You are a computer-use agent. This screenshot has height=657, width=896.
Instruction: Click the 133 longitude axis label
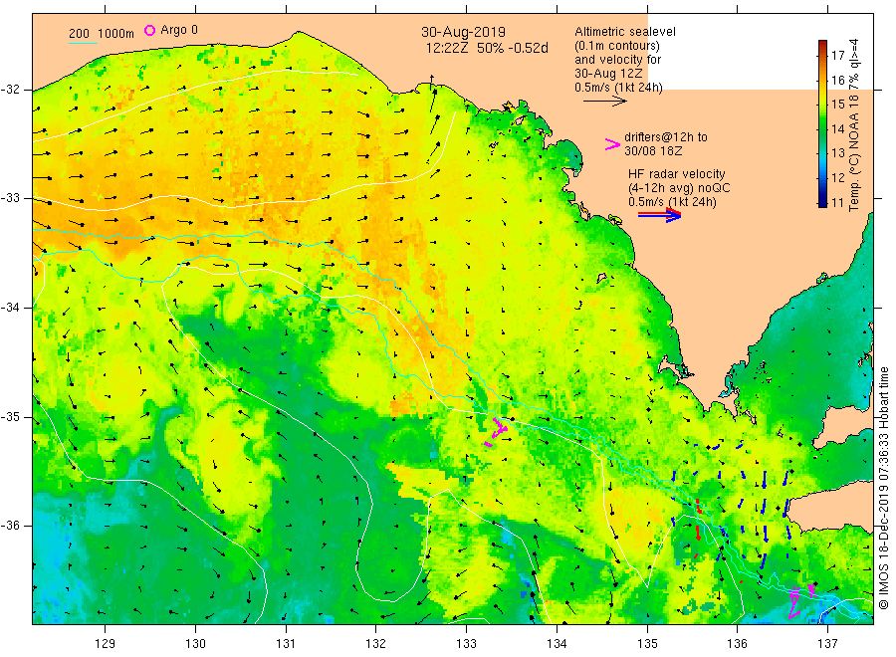pyautogui.click(x=466, y=644)
